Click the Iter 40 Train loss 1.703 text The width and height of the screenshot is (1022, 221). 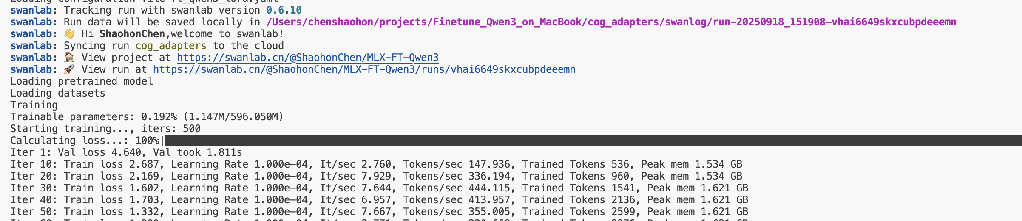[85, 200]
